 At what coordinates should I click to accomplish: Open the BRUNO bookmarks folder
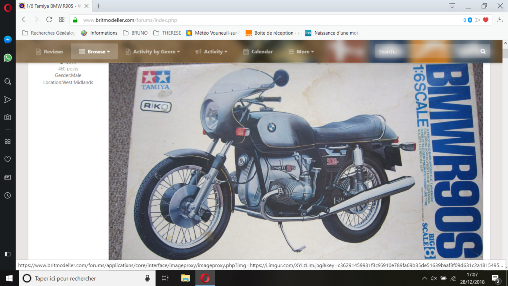point(135,33)
